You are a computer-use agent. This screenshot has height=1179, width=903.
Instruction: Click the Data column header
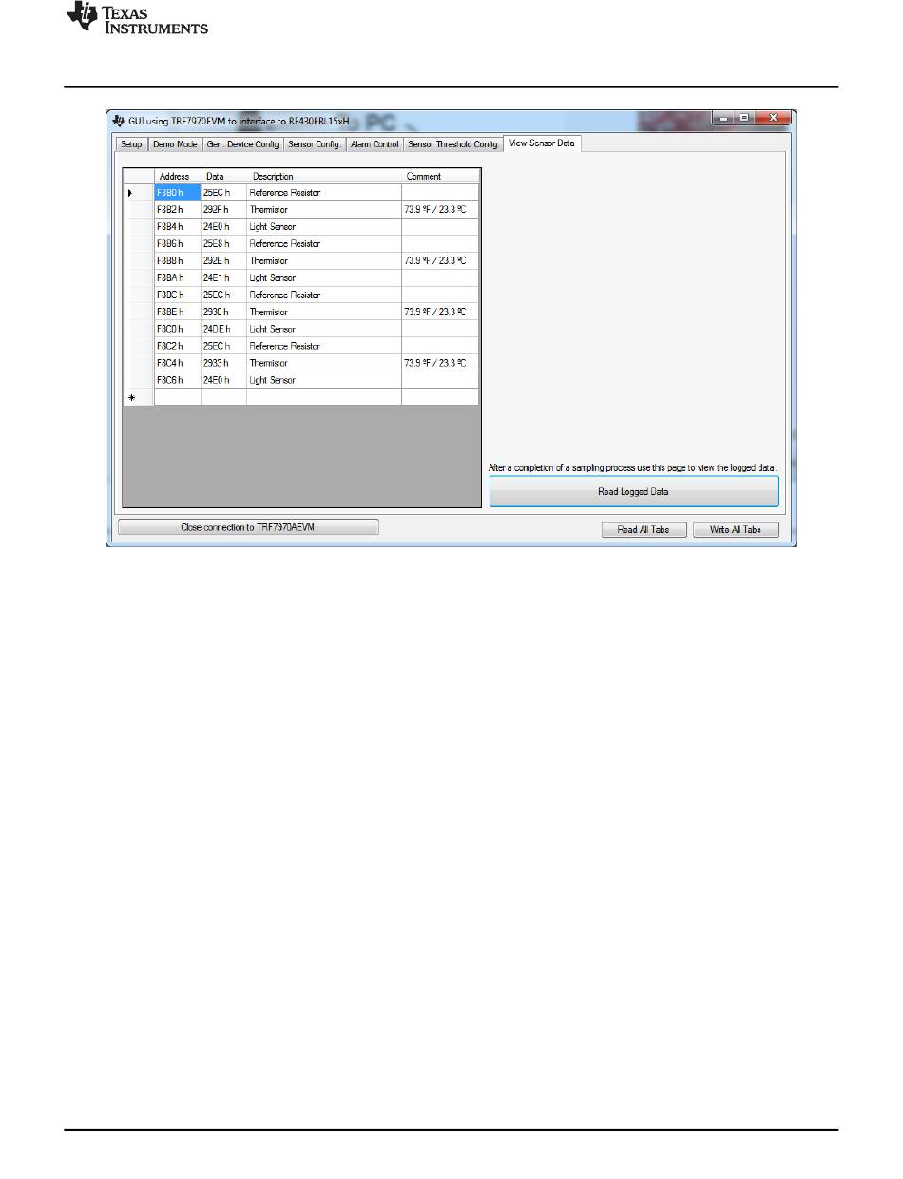pos(223,177)
